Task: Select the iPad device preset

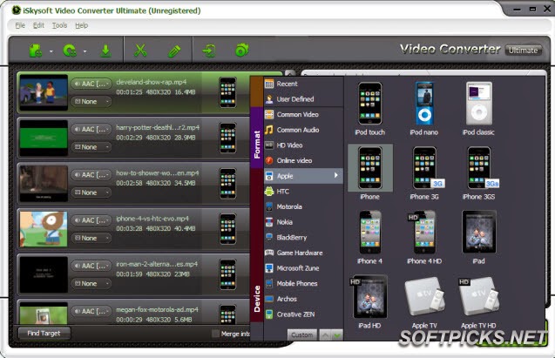Action: [x=478, y=238]
